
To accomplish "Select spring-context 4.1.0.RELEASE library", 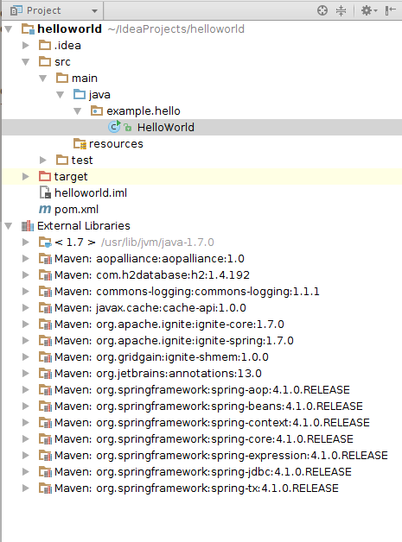I will pyautogui.click(x=212, y=423).
